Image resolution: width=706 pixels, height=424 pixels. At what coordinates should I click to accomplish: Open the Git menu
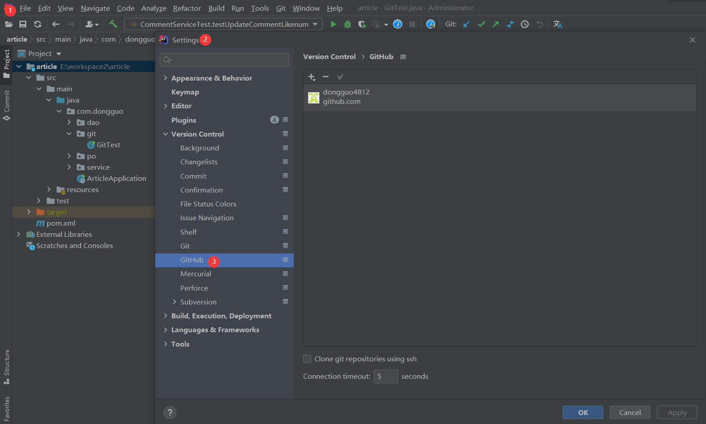(x=281, y=8)
